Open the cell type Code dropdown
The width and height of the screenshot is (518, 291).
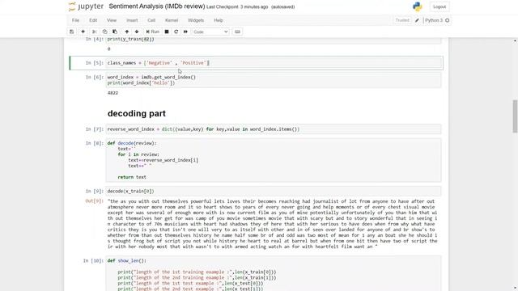click(x=210, y=32)
